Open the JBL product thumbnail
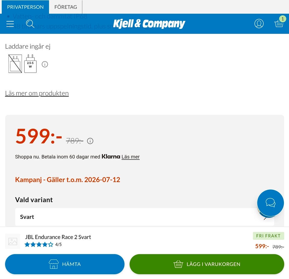The width and height of the screenshot is (289, 279). [x=13, y=241]
